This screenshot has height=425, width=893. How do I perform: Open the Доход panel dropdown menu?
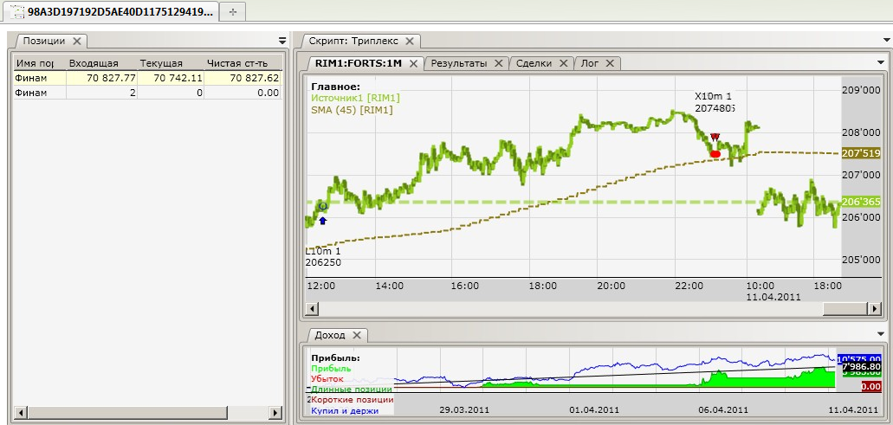pos(881,335)
